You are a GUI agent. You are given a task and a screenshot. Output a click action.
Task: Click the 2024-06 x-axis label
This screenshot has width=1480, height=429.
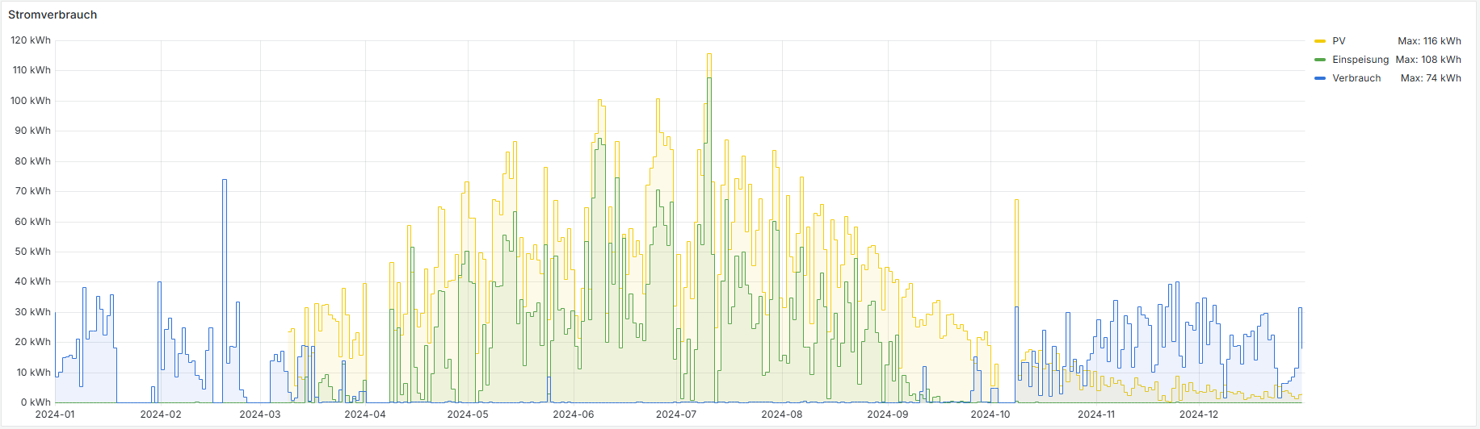(574, 414)
